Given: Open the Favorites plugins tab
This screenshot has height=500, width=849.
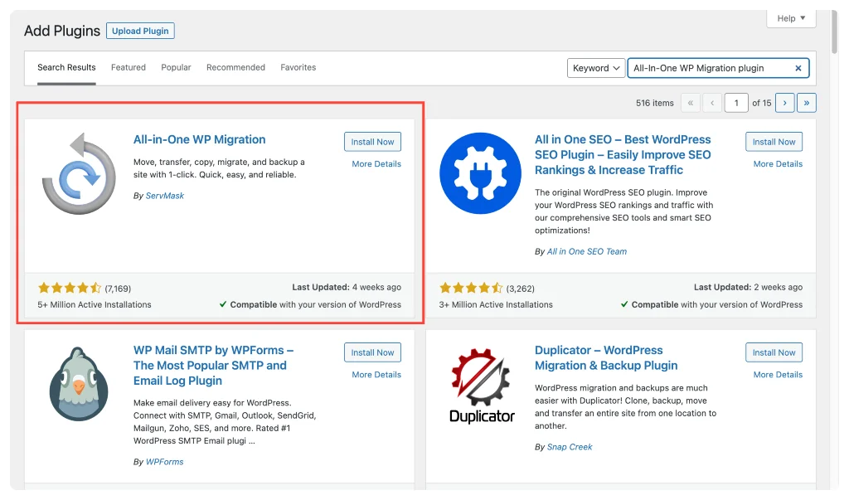Looking at the screenshot, I should coord(298,68).
